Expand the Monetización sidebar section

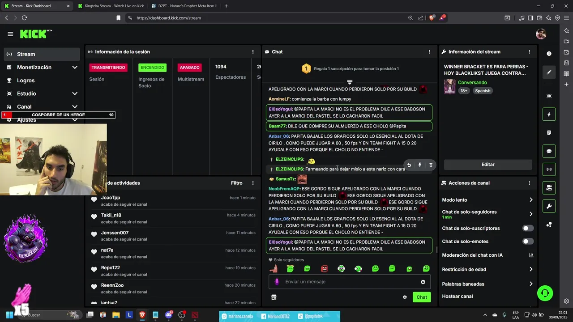point(75,68)
